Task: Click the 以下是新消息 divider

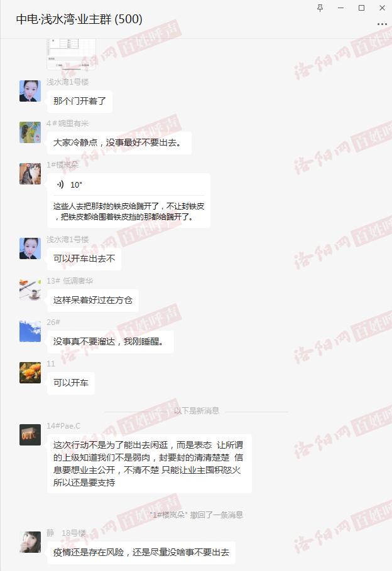Action: click(x=197, y=411)
